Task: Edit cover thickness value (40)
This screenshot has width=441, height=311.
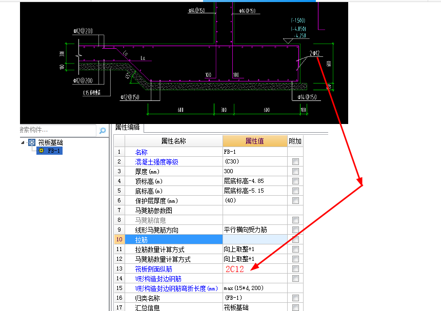Action: click(255, 201)
